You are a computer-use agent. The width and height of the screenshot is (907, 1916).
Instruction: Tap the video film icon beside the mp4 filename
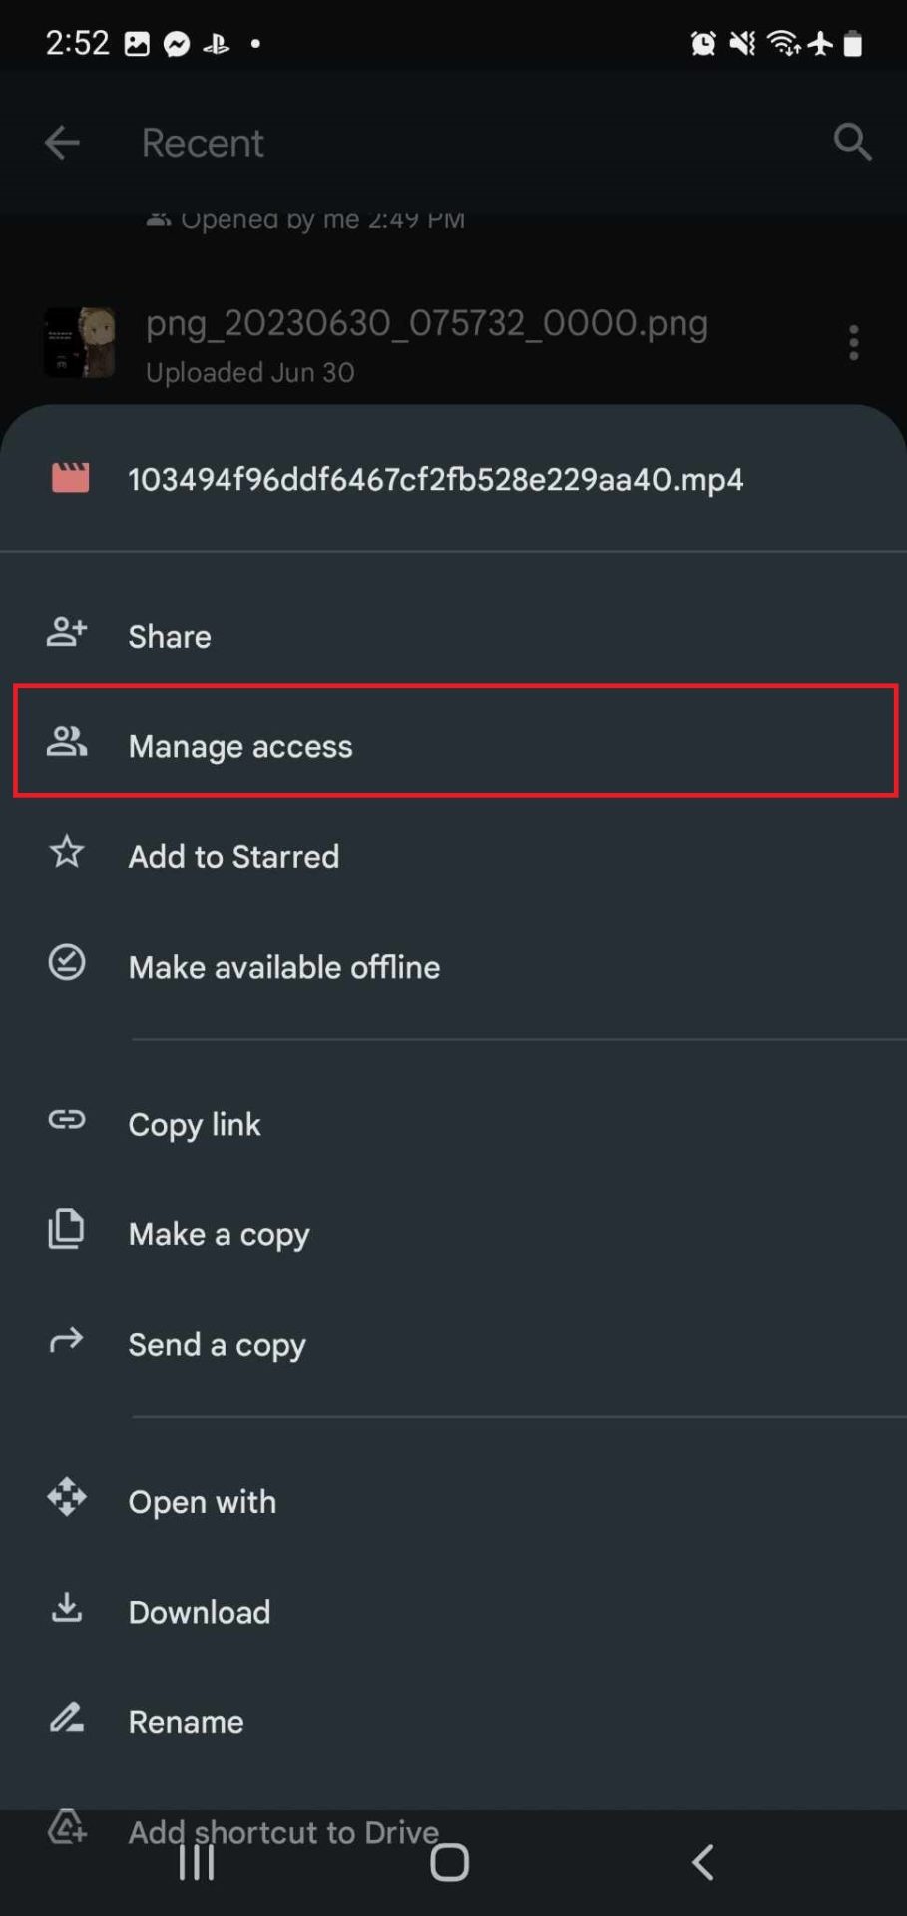[70, 479]
